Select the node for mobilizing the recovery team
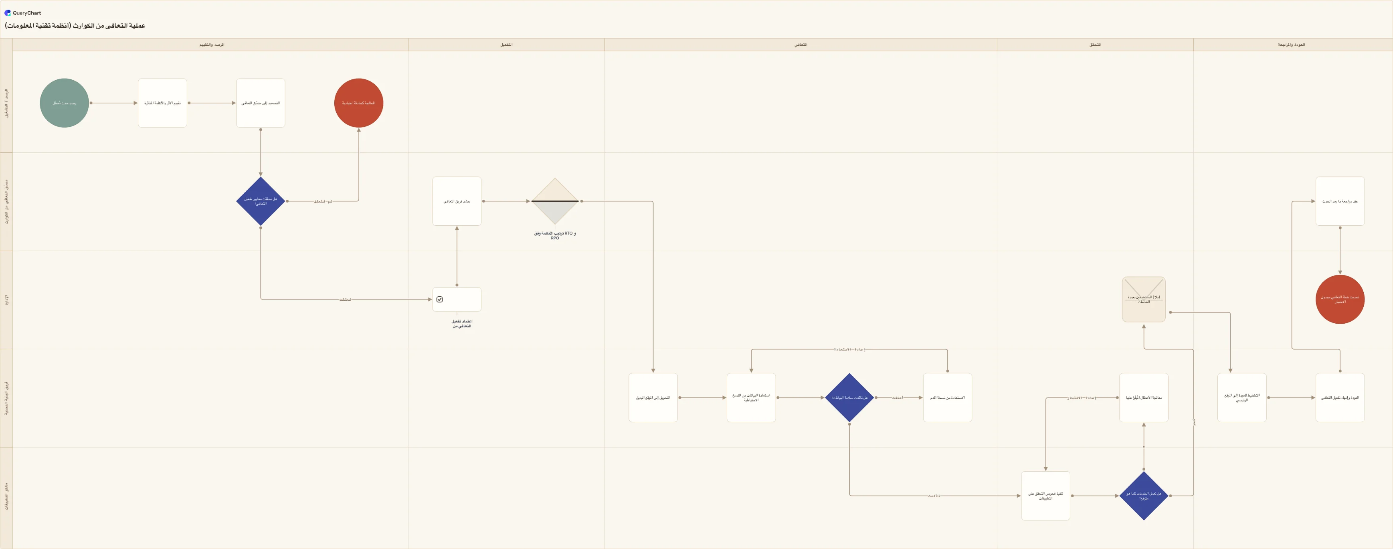 (x=457, y=201)
